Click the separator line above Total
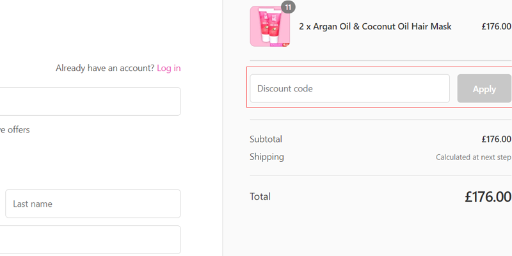The image size is (512, 256). [380, 175]
